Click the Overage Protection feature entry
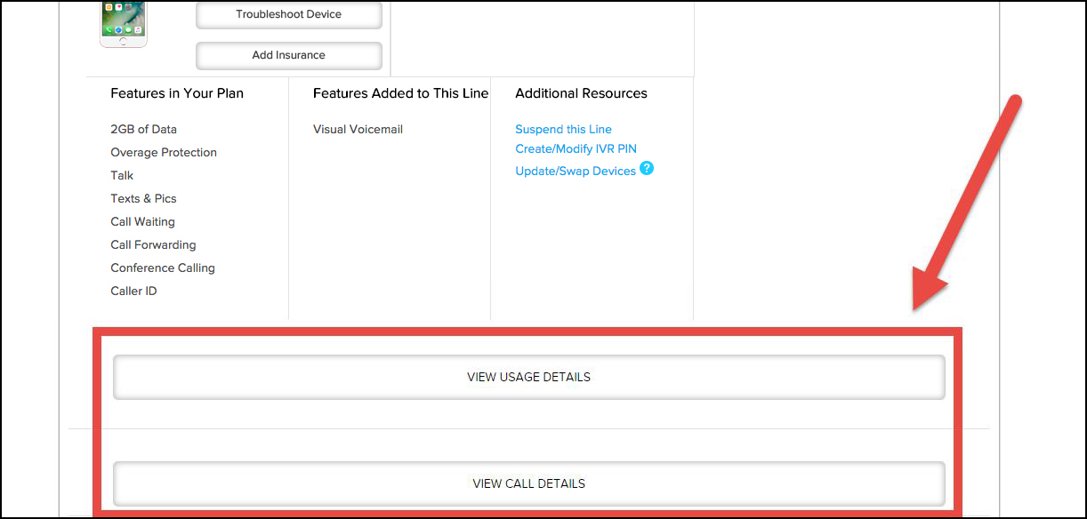This screenshot has height=519, width=1087. [164, 152]
